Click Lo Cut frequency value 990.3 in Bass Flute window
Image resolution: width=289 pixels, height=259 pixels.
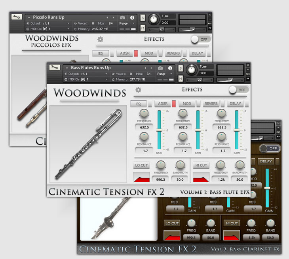(x=161, y=180)
